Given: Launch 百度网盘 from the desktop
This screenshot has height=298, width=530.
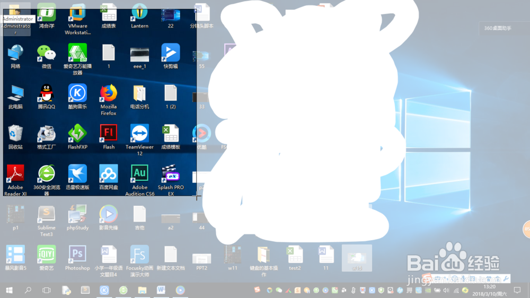Looking at the screenshot, I should pyautogui.click(x=109, y=177).
